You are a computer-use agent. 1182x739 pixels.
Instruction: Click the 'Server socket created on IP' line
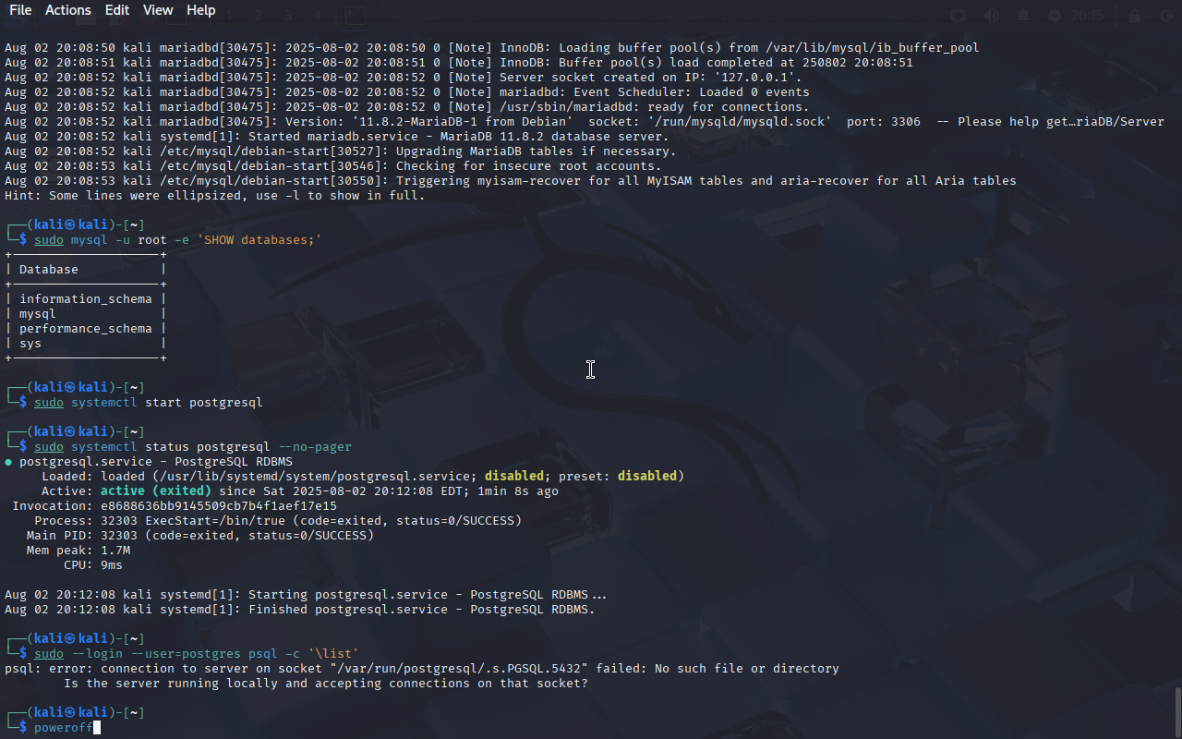point(404,78)
